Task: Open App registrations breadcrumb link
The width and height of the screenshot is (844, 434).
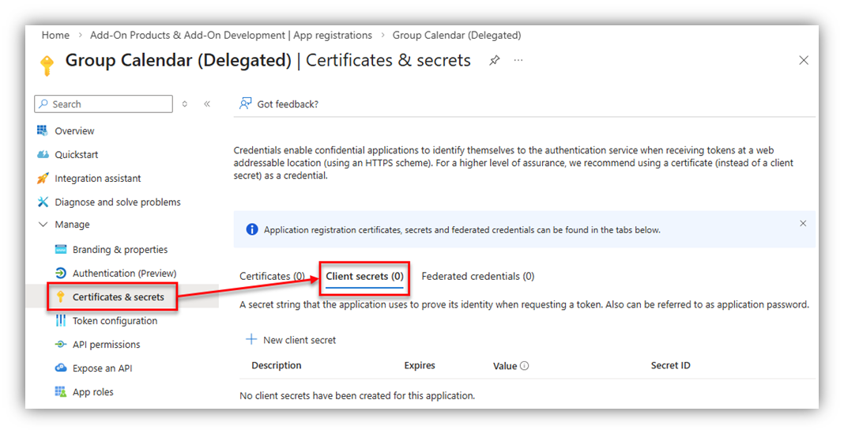Action: point(231,36)
